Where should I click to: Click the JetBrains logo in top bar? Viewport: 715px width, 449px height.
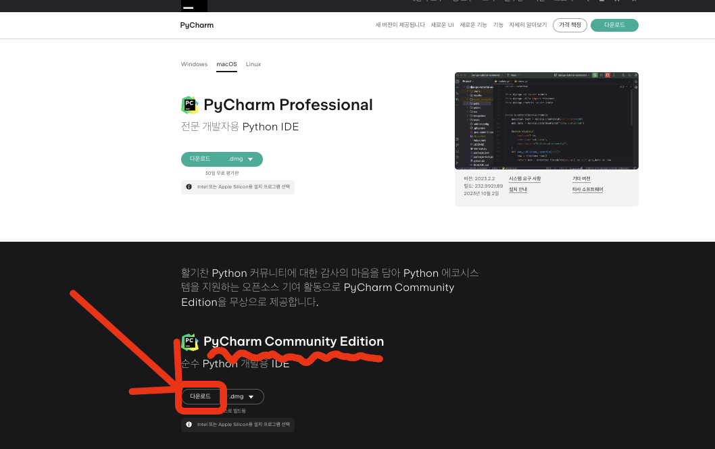coord(194,5)
